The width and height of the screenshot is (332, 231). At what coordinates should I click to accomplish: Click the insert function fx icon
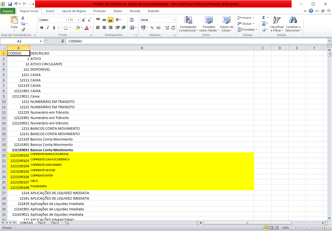[63, 41]
